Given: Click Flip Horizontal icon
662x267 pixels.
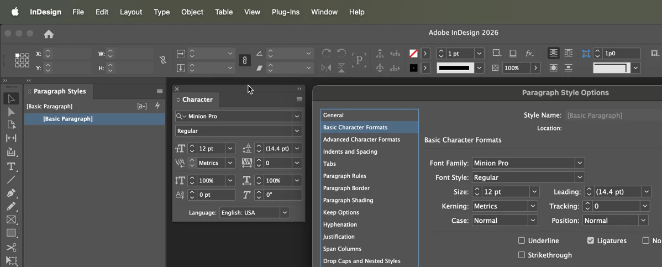Looking at the screenshot, I should [x=327, y=67].
